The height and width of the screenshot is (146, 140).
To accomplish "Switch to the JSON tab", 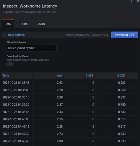I will 41,24.
